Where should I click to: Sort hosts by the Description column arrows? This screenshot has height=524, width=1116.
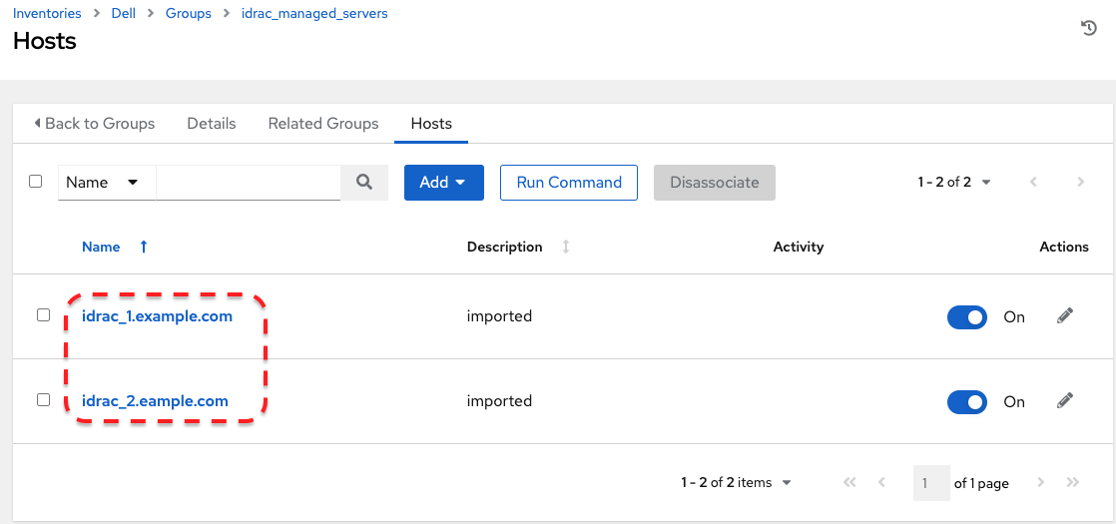[x=566, y=247]
